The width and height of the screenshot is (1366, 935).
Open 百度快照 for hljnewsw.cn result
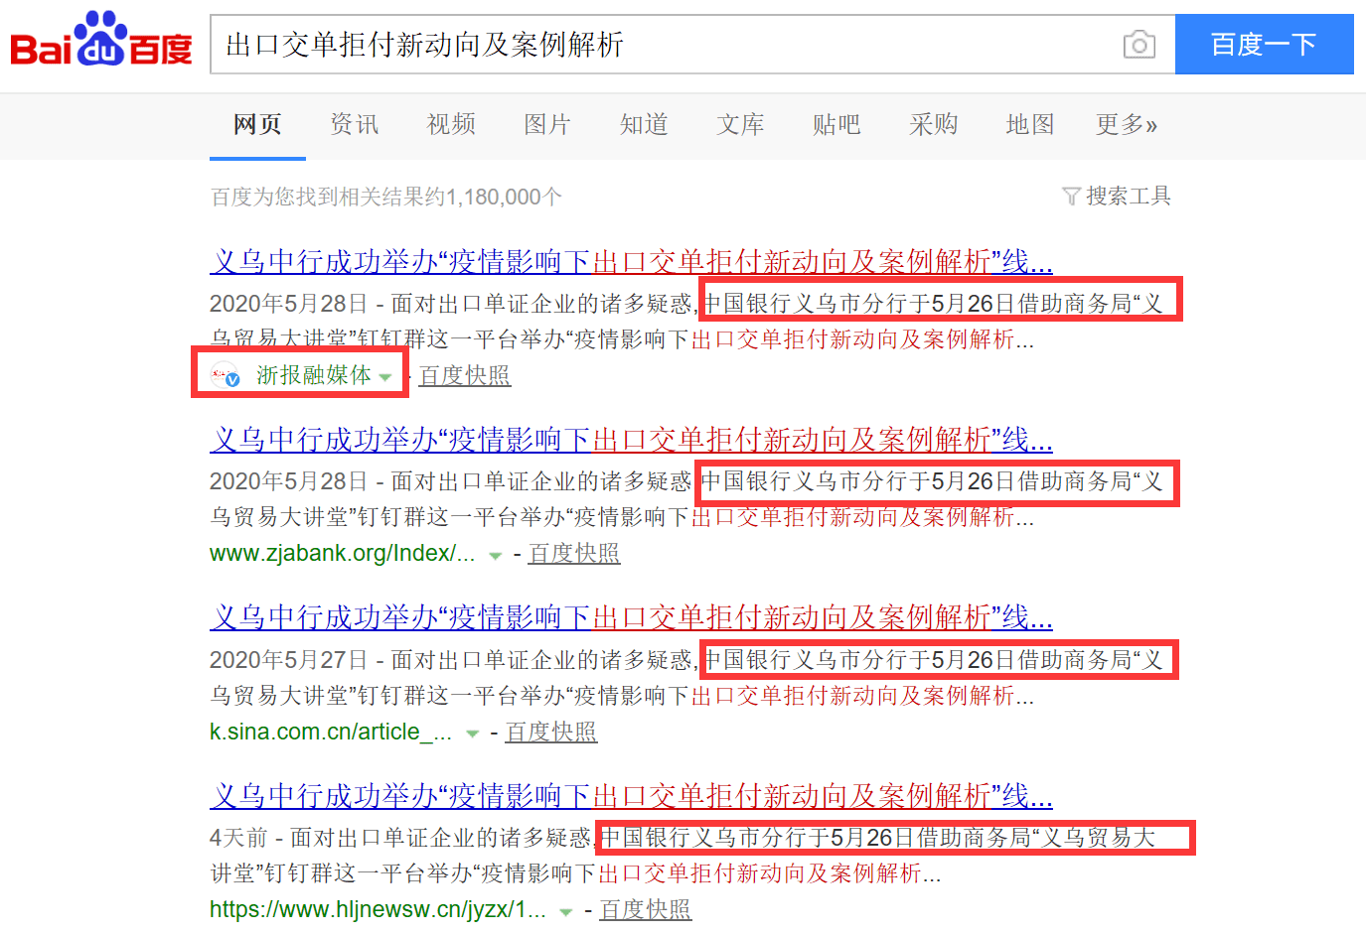(x=646, y=909)
